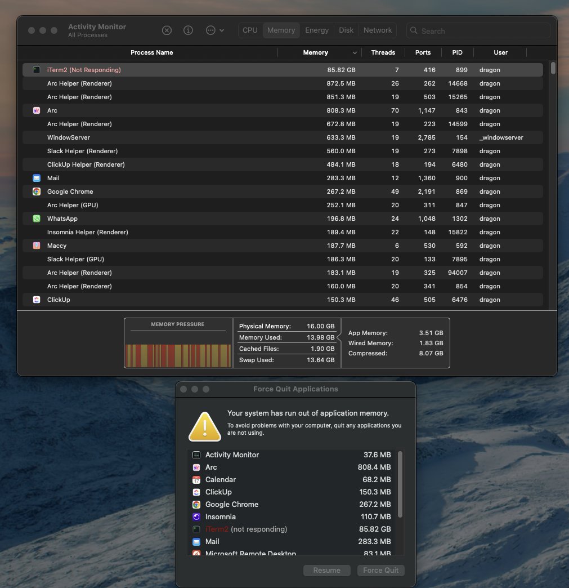The width and height of the screenshot is (569, 588).
Task: Select Microsoft Remote Desktop in Force Quit list
Action: pos(292,553)
